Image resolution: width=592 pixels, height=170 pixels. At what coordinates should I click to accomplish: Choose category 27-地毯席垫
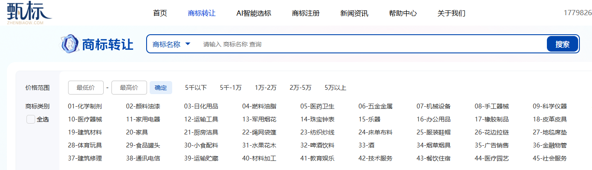[550, 132]
